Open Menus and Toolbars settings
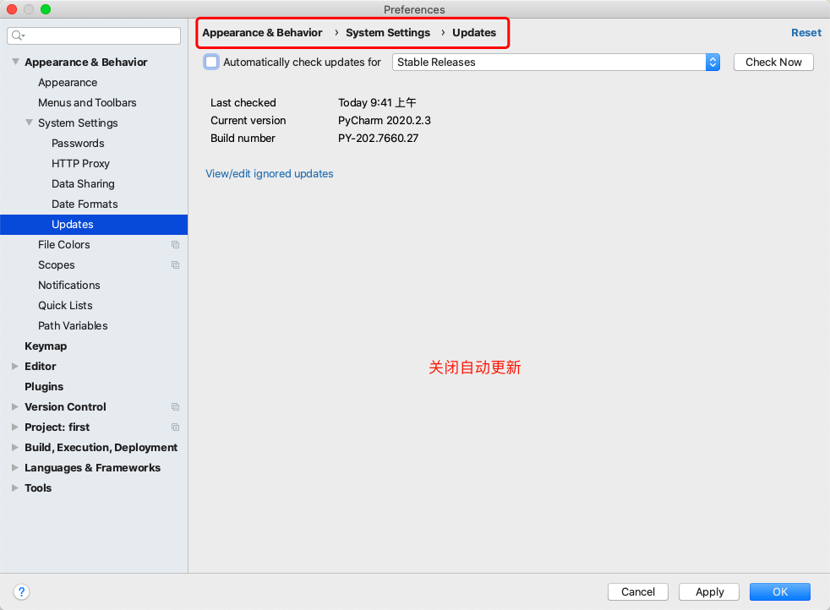 (x=87, y=102)
